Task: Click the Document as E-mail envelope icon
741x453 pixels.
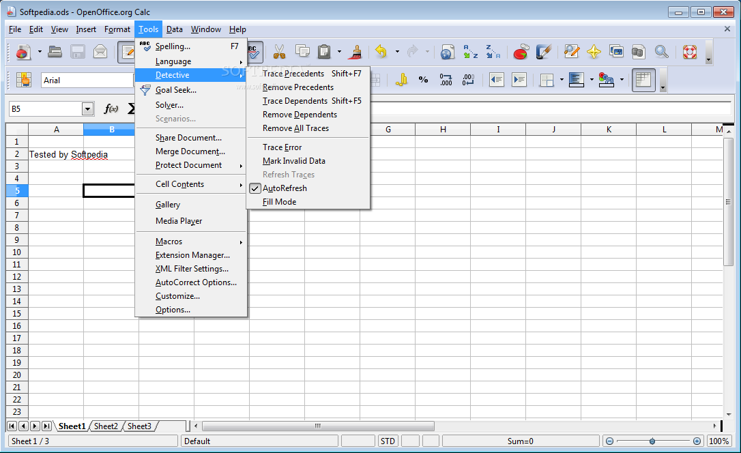Action: coord(100,51)
